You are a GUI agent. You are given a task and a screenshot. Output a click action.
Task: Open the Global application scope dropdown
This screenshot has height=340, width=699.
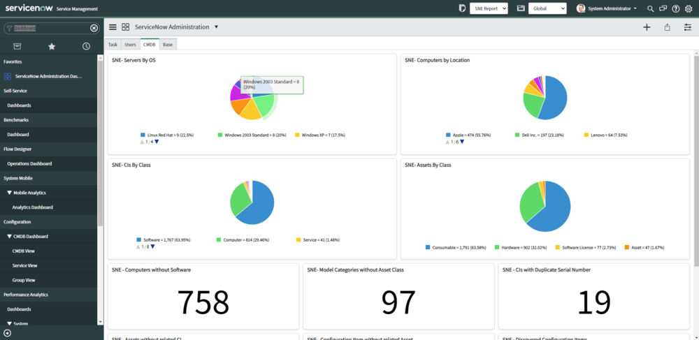[x=547, y=8]
